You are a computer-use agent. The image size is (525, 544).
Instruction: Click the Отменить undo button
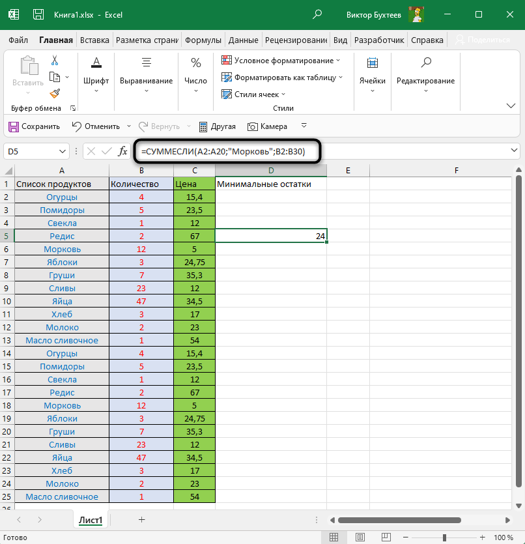96,126
